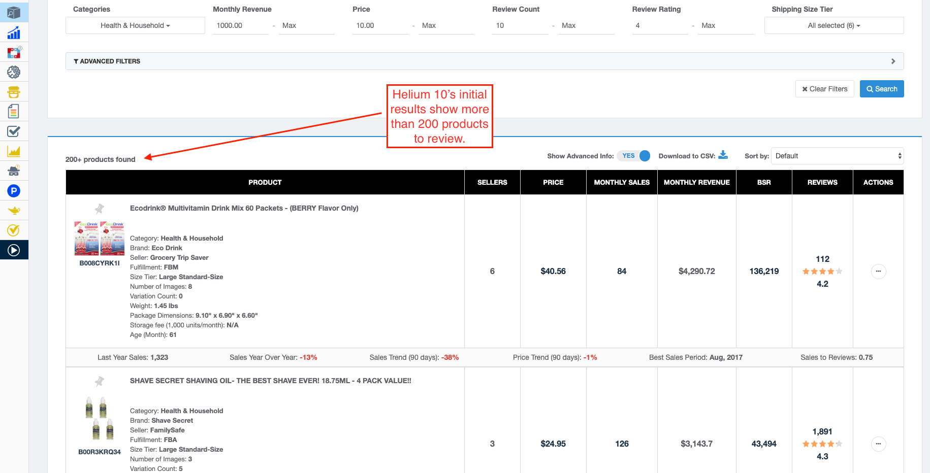Open the spy hat alerts tool
Viewport: 930px width, 473px height.
[14, 171]
